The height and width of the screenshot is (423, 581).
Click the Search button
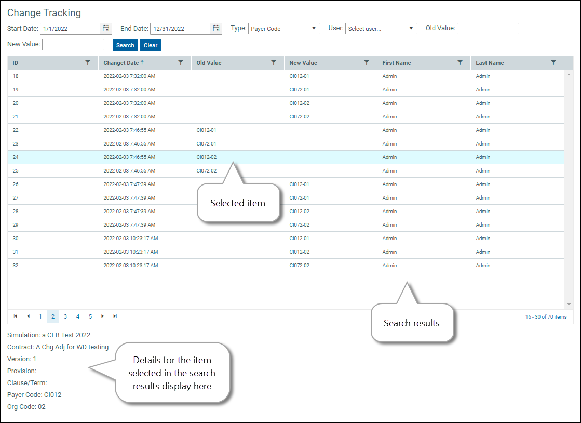pos(125,45)
